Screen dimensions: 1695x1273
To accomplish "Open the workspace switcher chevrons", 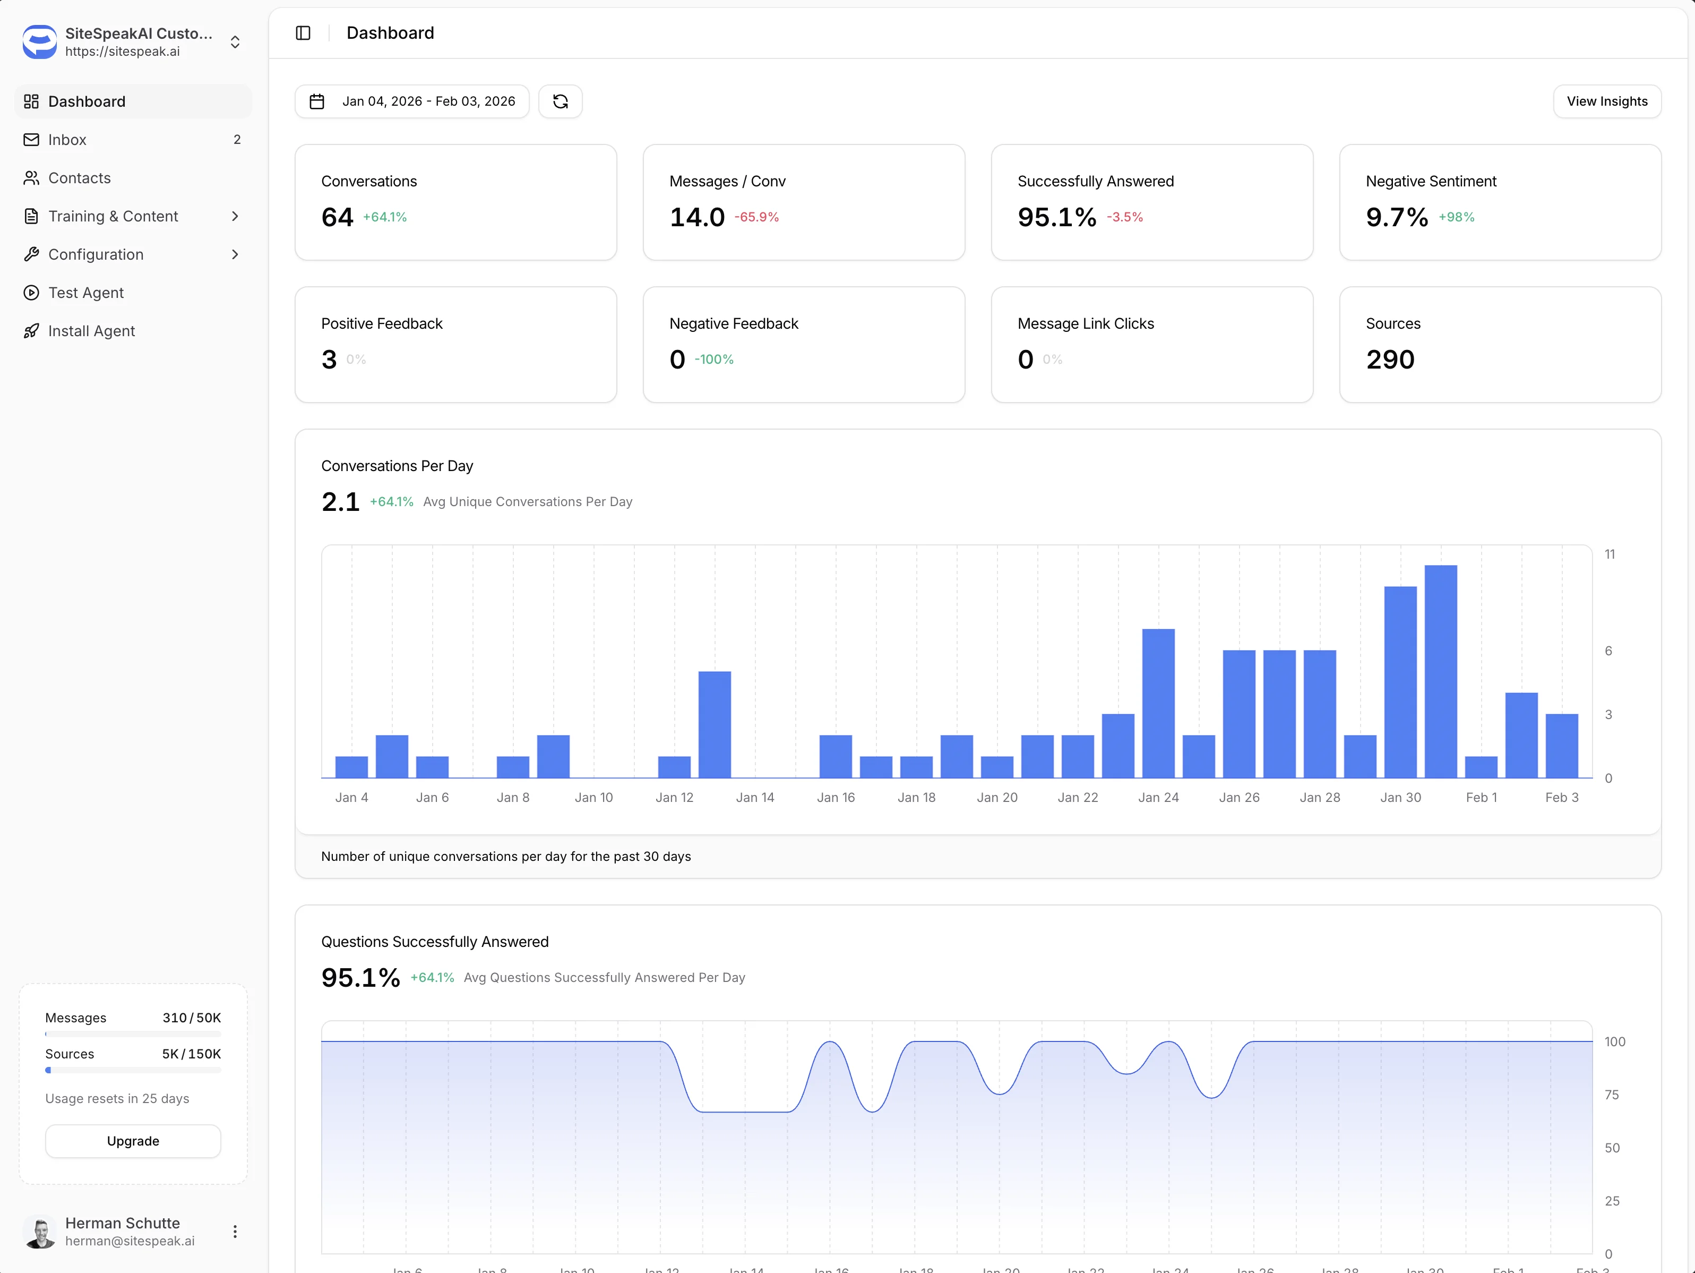I will pos(235,41).
